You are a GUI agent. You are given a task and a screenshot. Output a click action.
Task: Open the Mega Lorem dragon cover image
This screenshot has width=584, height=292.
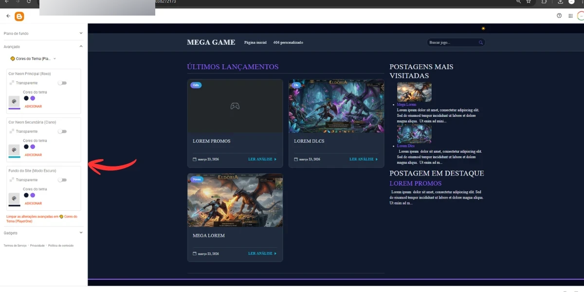[235, 201]
